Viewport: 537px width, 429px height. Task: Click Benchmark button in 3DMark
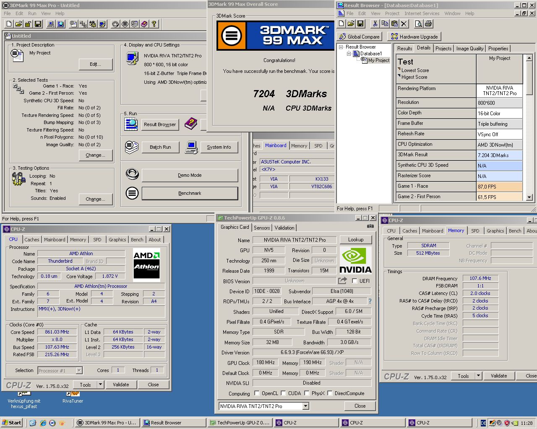[x=190, y=193]
